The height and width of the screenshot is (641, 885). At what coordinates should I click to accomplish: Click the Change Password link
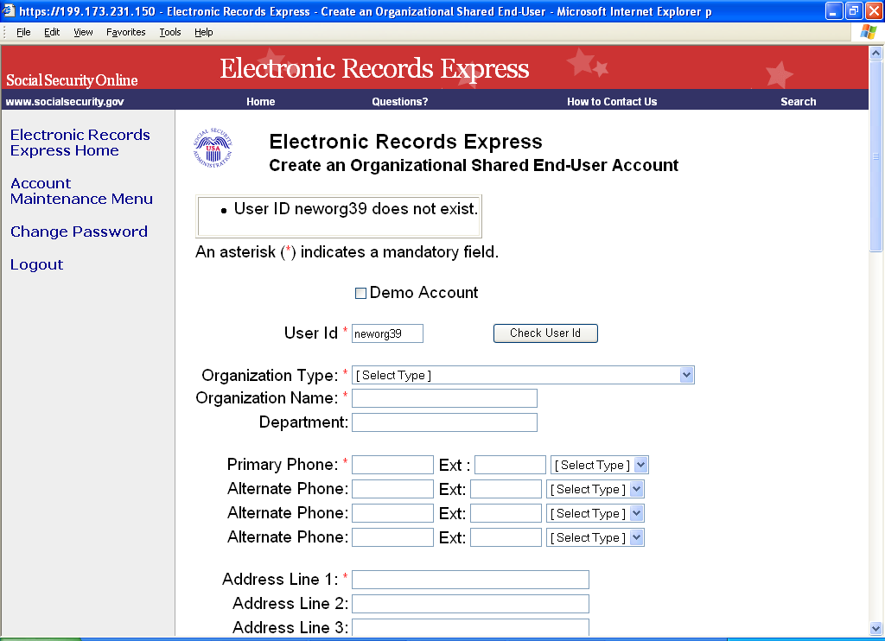click(x=79, y=232)
